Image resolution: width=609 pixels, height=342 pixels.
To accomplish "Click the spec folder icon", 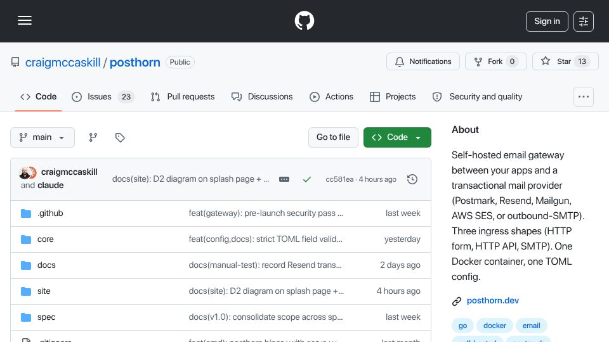I will [x=26, y=317].
